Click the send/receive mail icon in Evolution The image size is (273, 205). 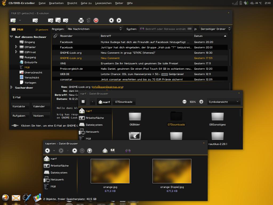coord(35,20)
